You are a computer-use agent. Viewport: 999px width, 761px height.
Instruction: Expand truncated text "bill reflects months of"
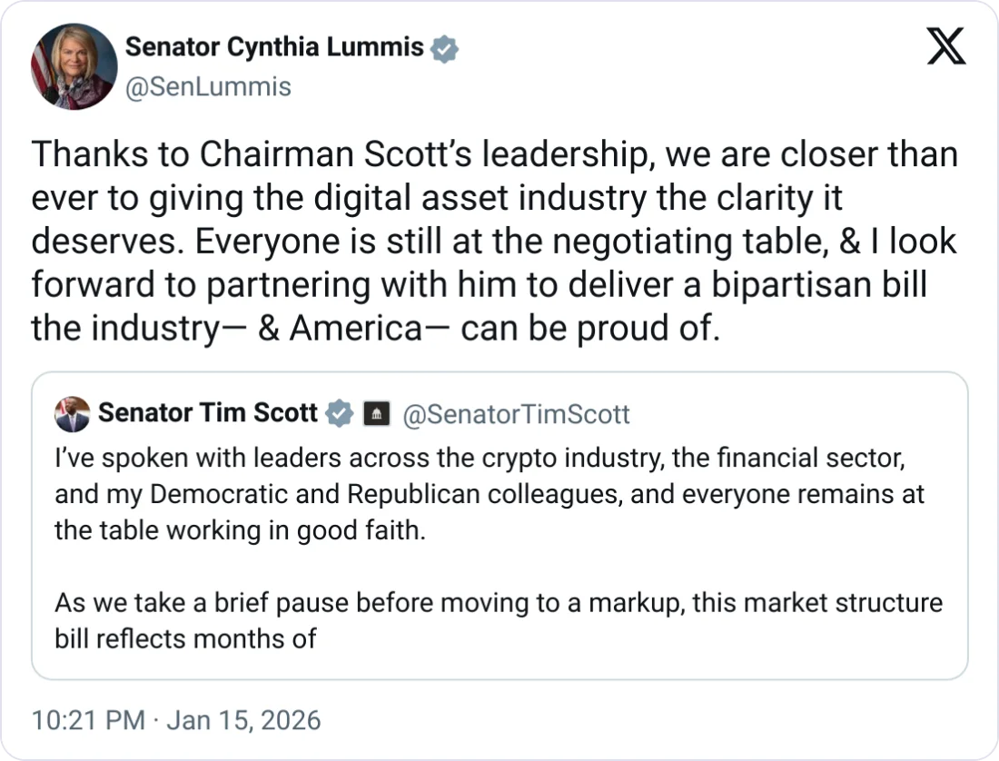(185, 638)
